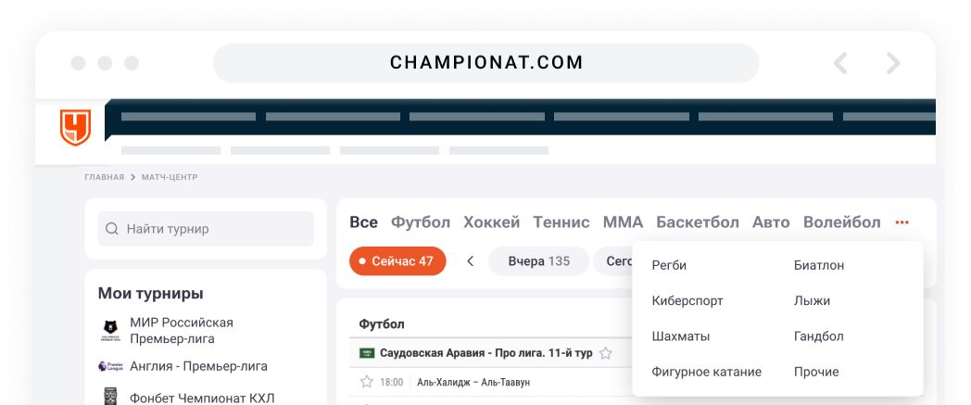The height and width of the screenshot is (405, 971).
Task: Toggle the live 'Сейчас 47' filter
Action: pos(397,261)
